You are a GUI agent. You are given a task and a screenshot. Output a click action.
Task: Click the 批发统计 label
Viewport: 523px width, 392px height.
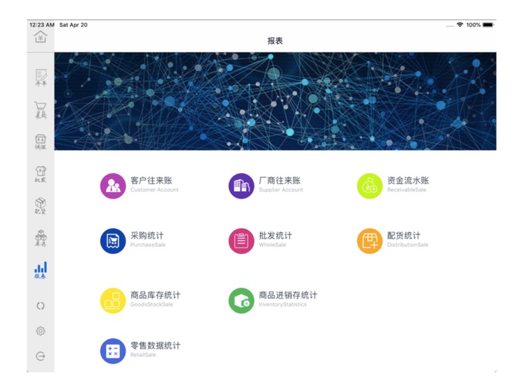click(275, 236)
